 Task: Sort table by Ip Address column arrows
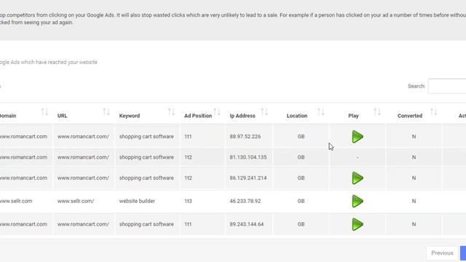click(x=264, y=112)
